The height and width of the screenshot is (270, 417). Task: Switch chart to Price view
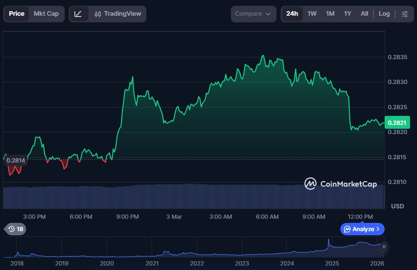tap(17, 14)
